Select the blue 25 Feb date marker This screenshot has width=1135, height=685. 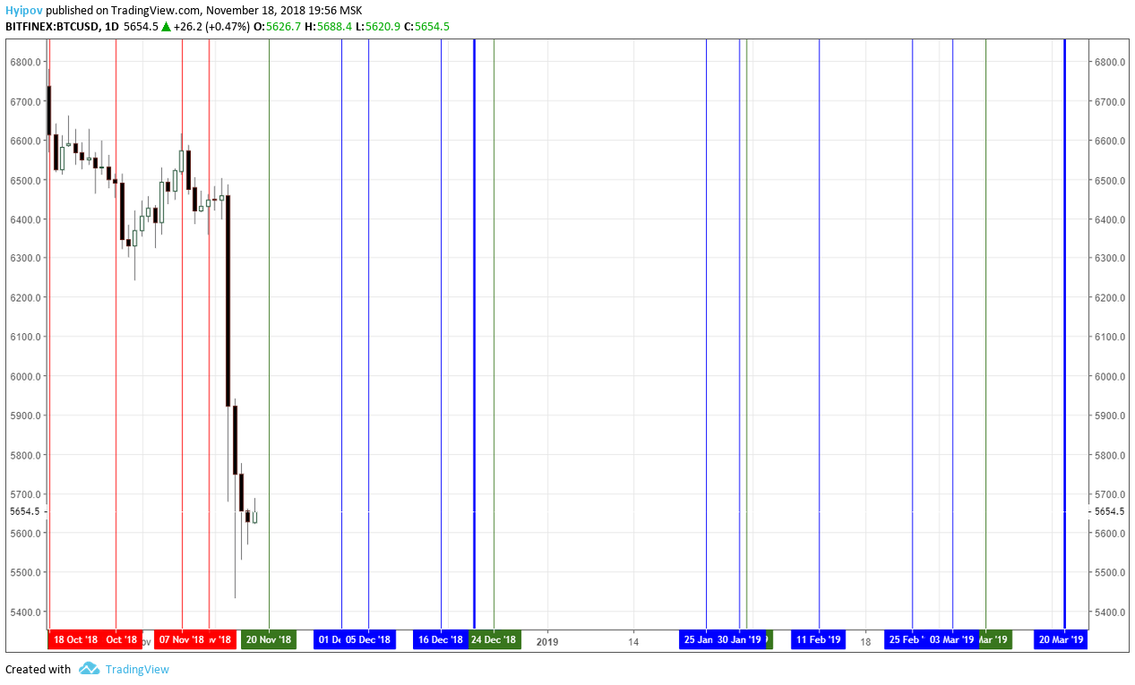pyautogui.click(x=905, y=640)
